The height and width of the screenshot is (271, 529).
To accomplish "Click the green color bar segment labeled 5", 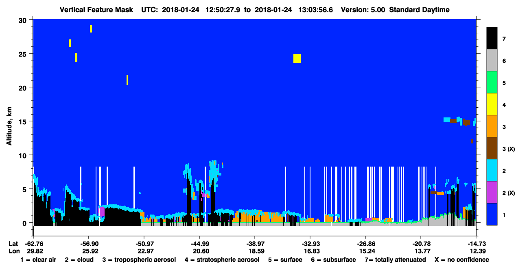I will coord(492,82).
